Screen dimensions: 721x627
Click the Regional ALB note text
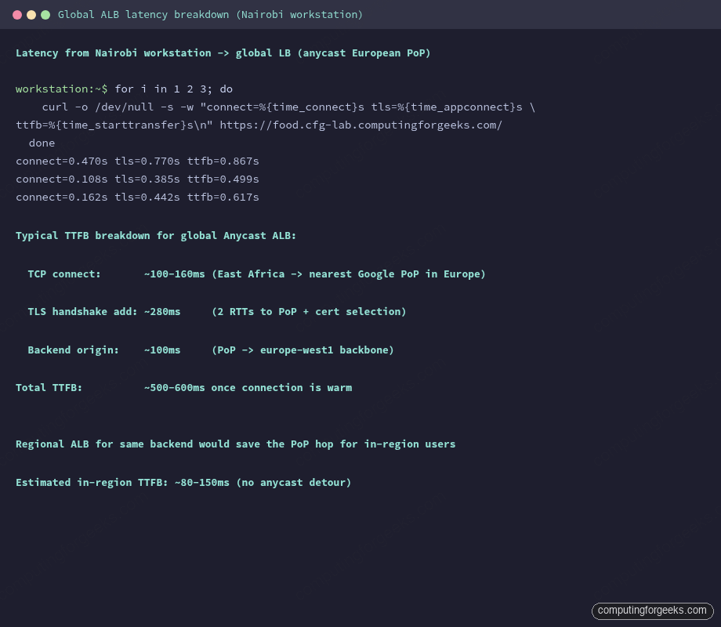(x=235, y=444)
